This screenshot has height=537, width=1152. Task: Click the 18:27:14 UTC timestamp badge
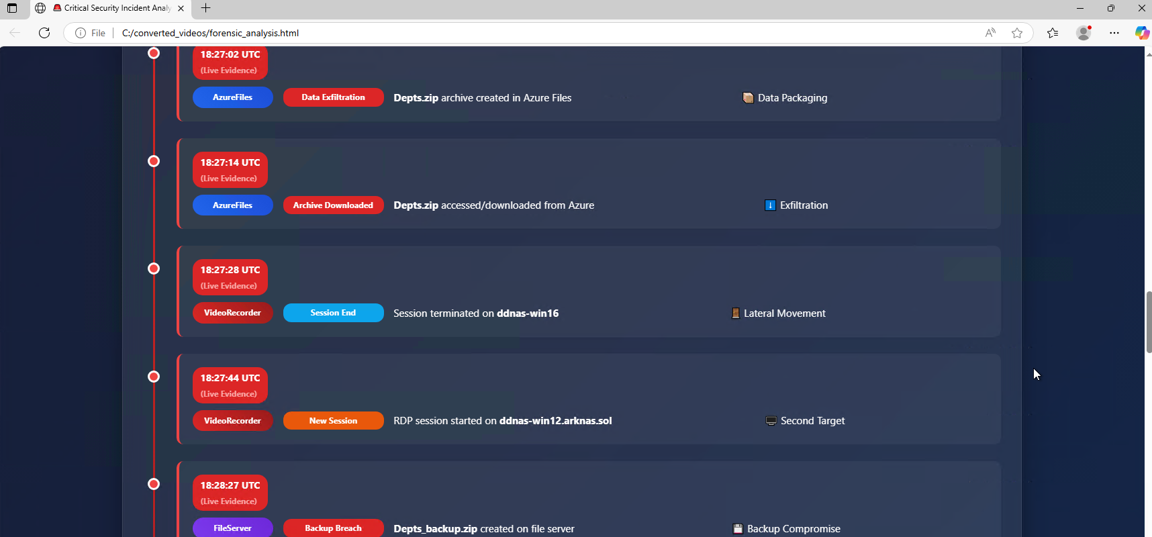click(230, 170)
